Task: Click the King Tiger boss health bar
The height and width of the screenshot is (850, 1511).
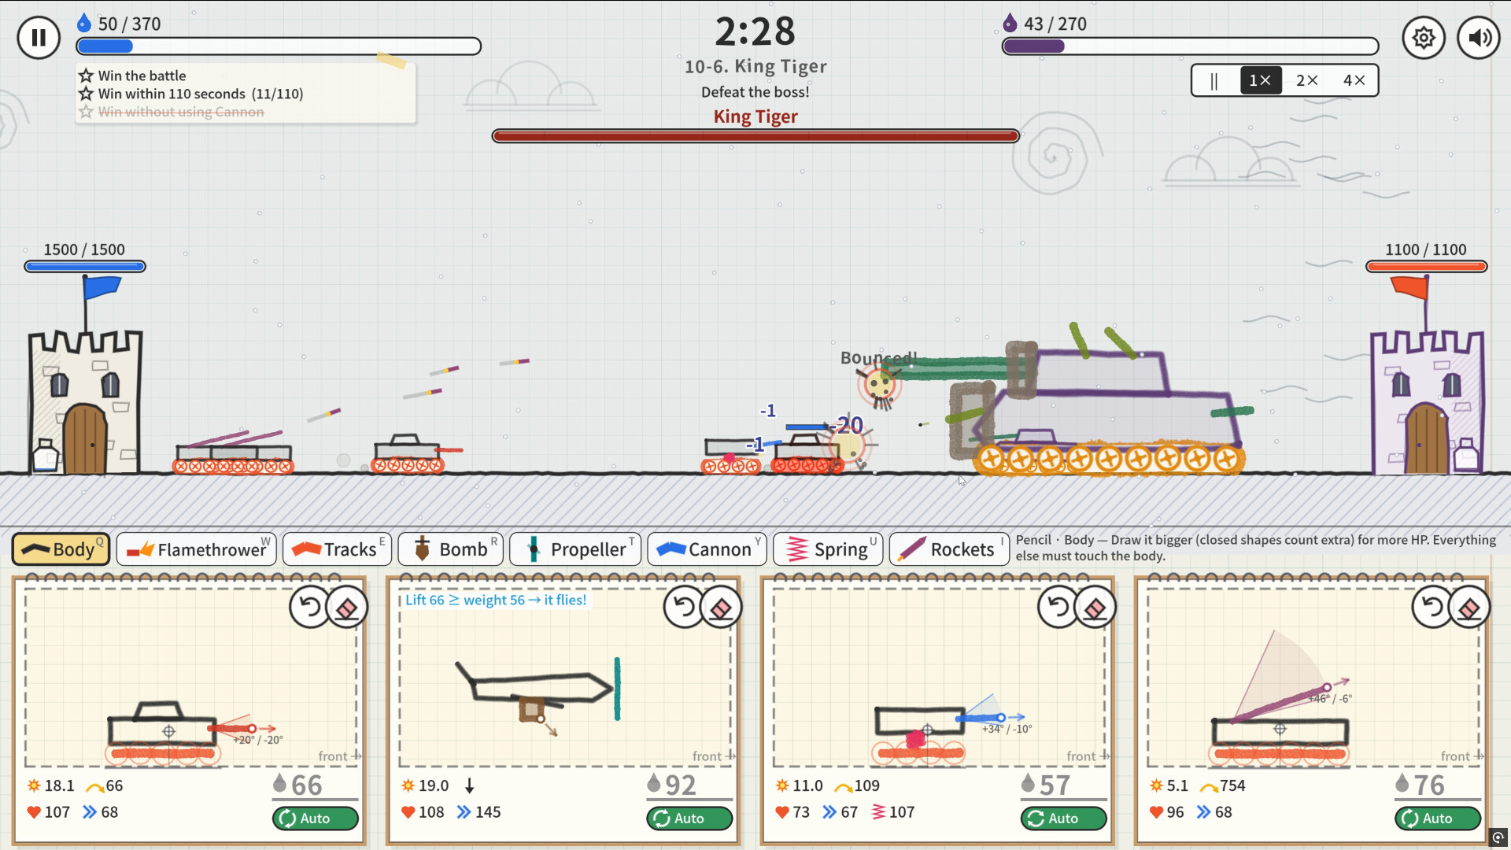Action: 755,136
